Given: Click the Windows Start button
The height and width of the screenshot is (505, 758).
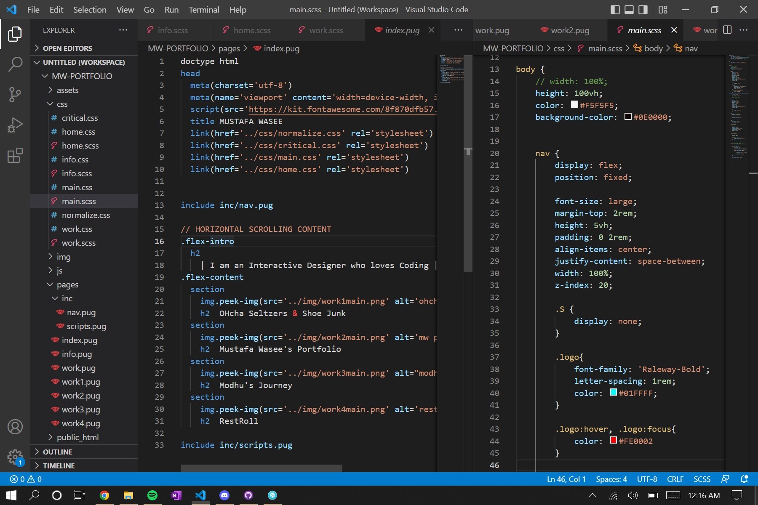Looking at the screenshot, I should (11, 495).
